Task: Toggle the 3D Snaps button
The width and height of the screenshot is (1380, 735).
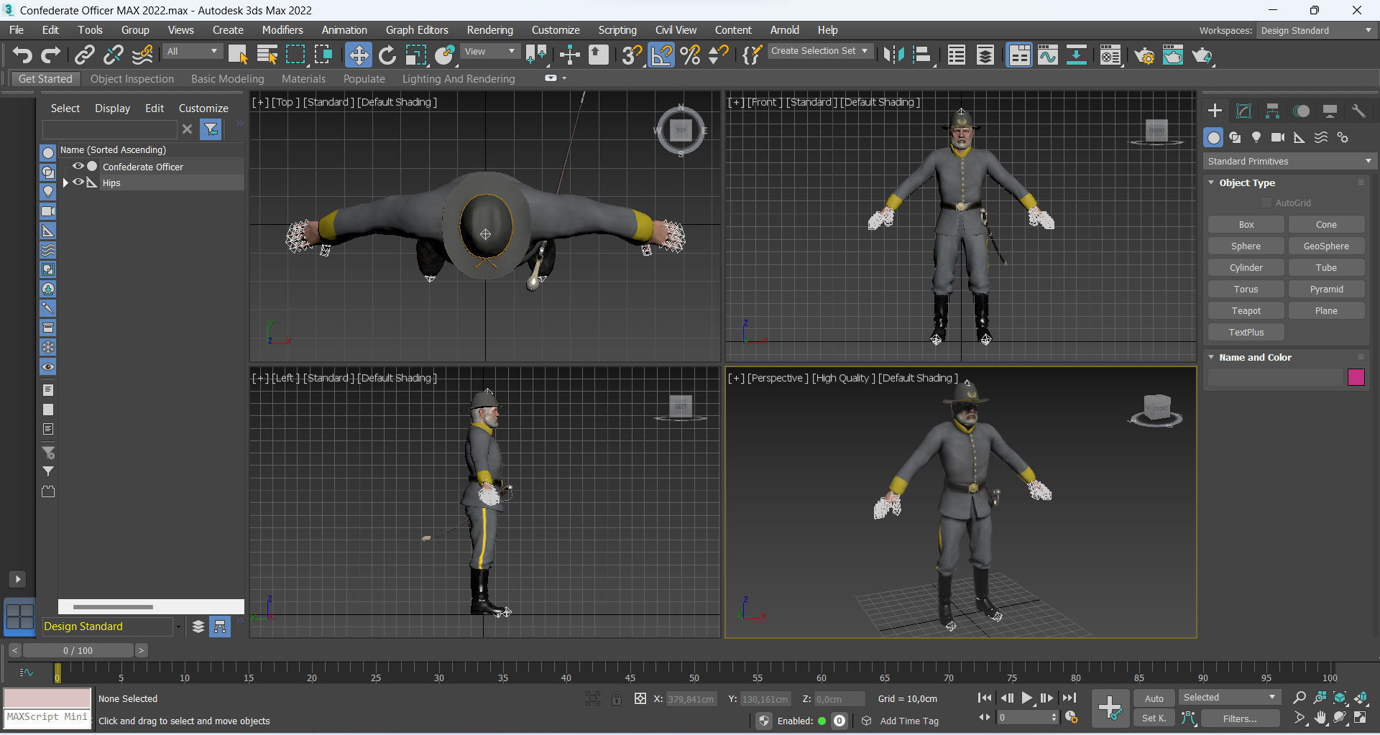Action: [632, 55]
